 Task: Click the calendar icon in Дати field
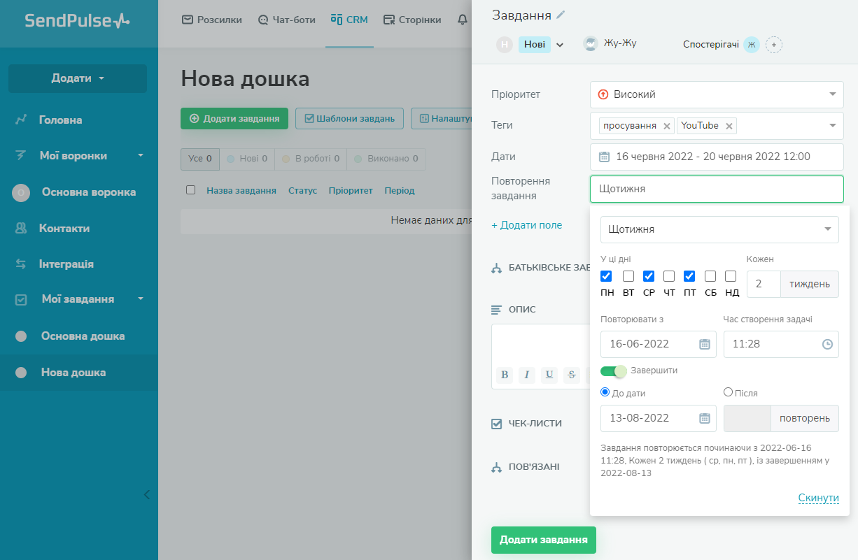coord(605,157)
